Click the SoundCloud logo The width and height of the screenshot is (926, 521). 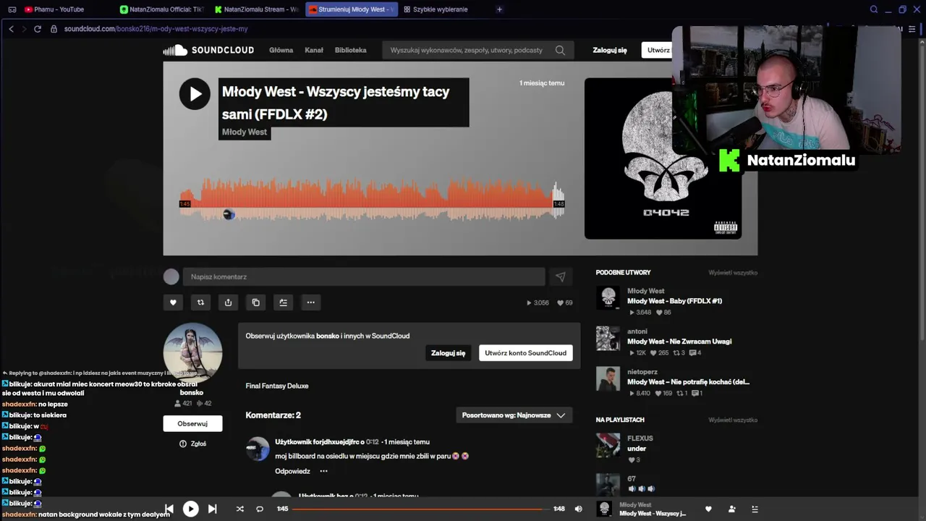208,50
